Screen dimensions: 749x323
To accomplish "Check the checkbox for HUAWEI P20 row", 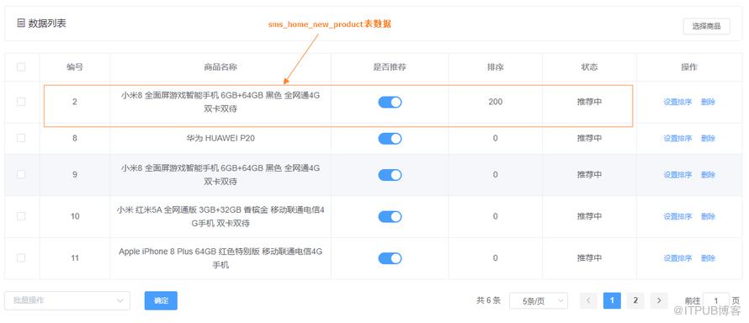I will point(21,138).
